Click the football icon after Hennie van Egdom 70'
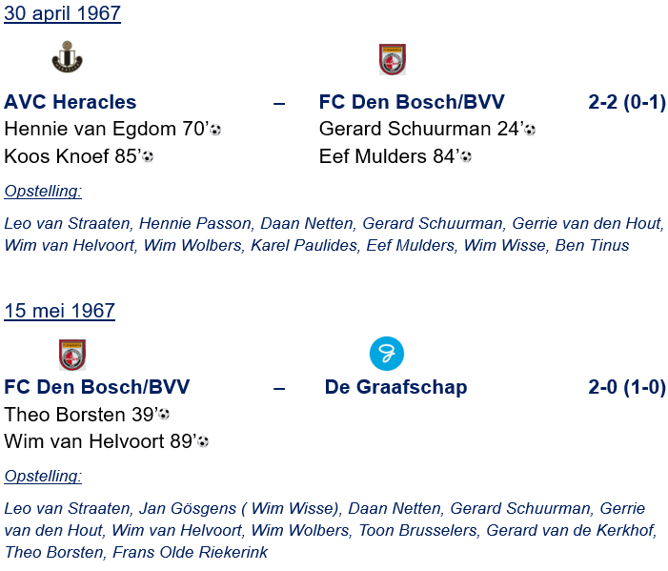 (x=215, y=130)
